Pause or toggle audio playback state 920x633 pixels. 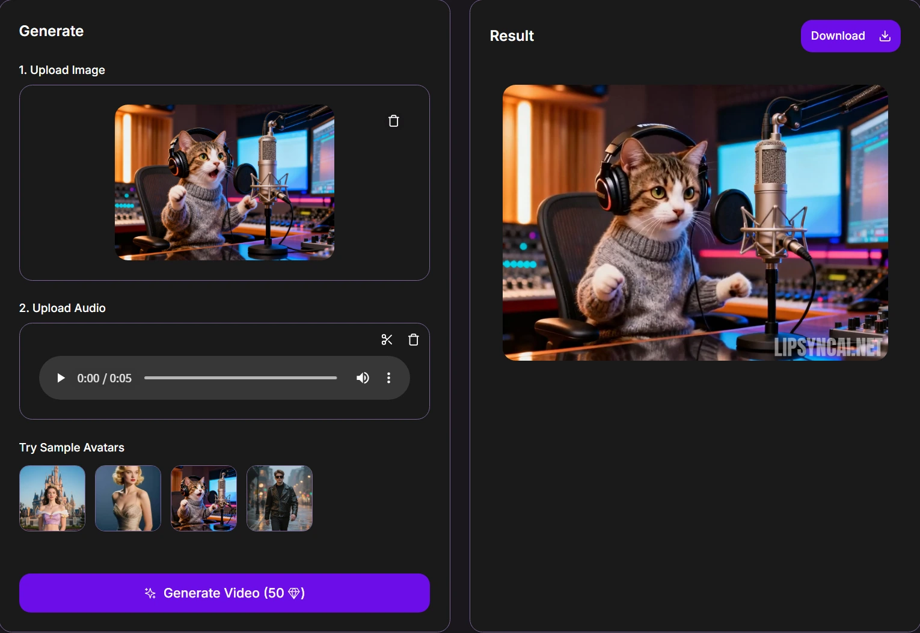point(60,378)
